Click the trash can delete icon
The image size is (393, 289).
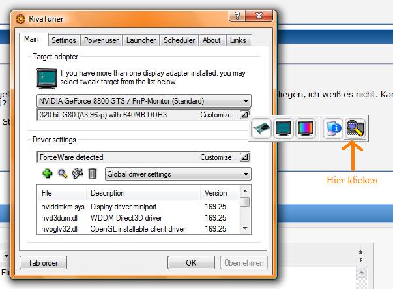point(93,174)
